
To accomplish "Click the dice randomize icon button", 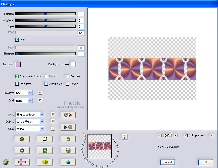I will (68, 150).
